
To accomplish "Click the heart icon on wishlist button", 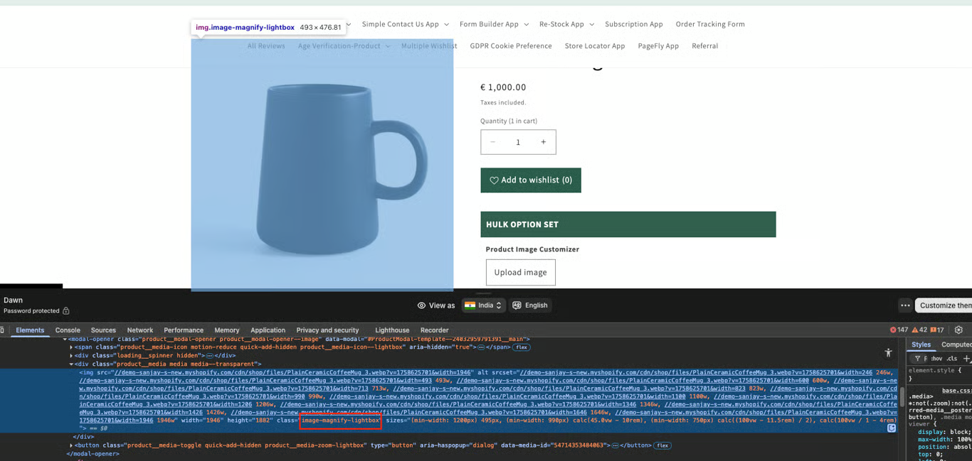I will coord(494,180).
